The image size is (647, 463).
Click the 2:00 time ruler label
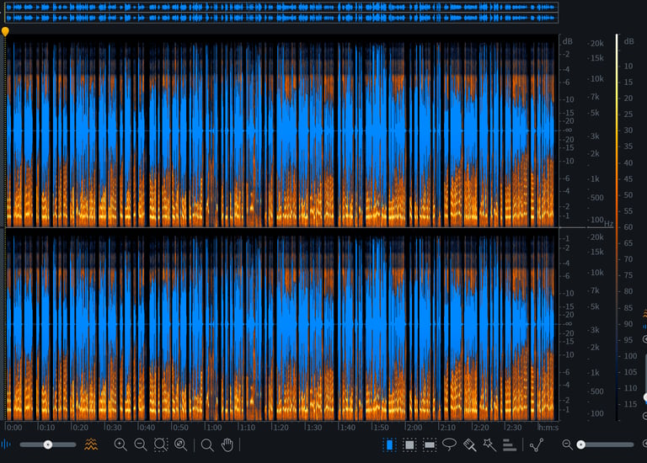point(414,428)
